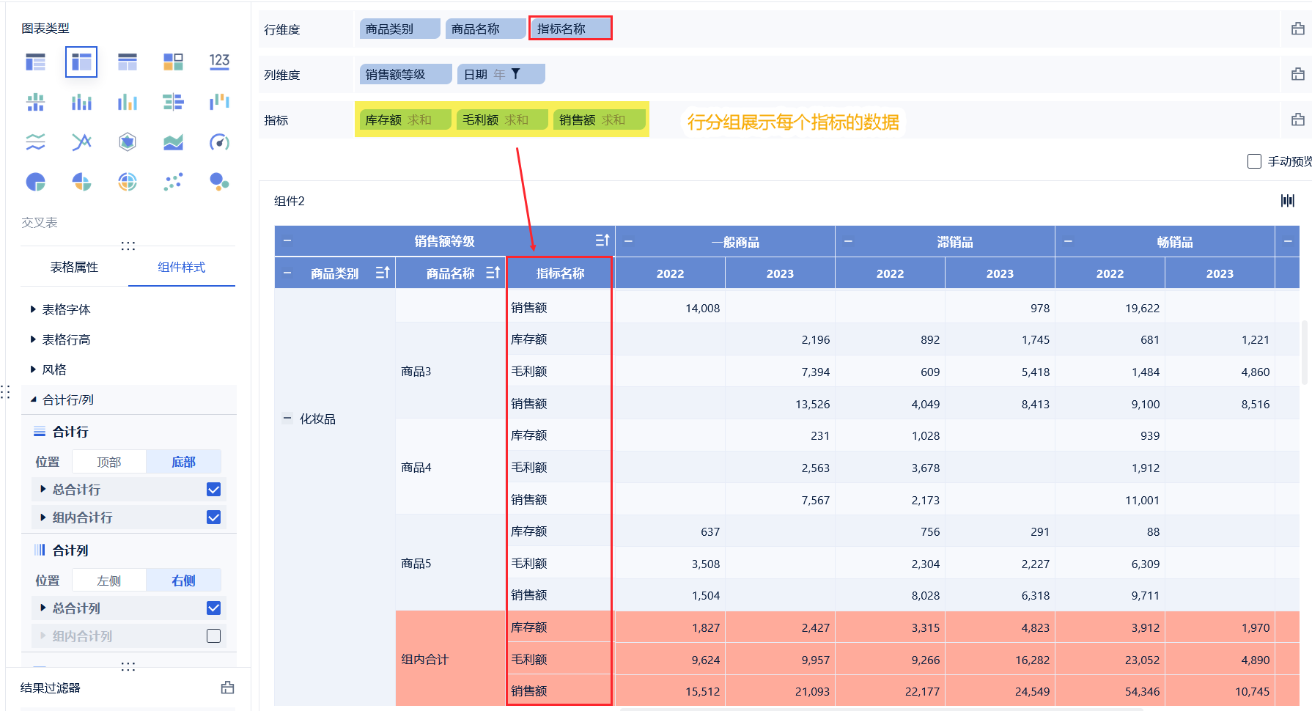Collapse the 化妆品 row group
Viewport: 1312px width, 711px height.
[287, 419]
